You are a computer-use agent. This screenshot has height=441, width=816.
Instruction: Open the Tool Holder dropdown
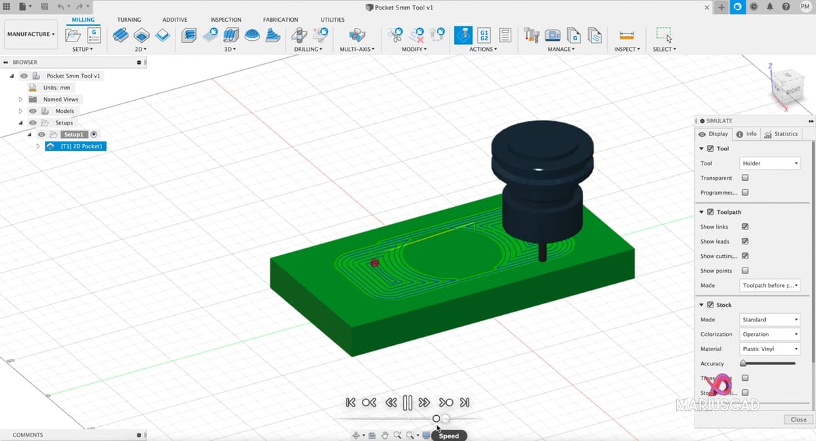tap(769, 163)
